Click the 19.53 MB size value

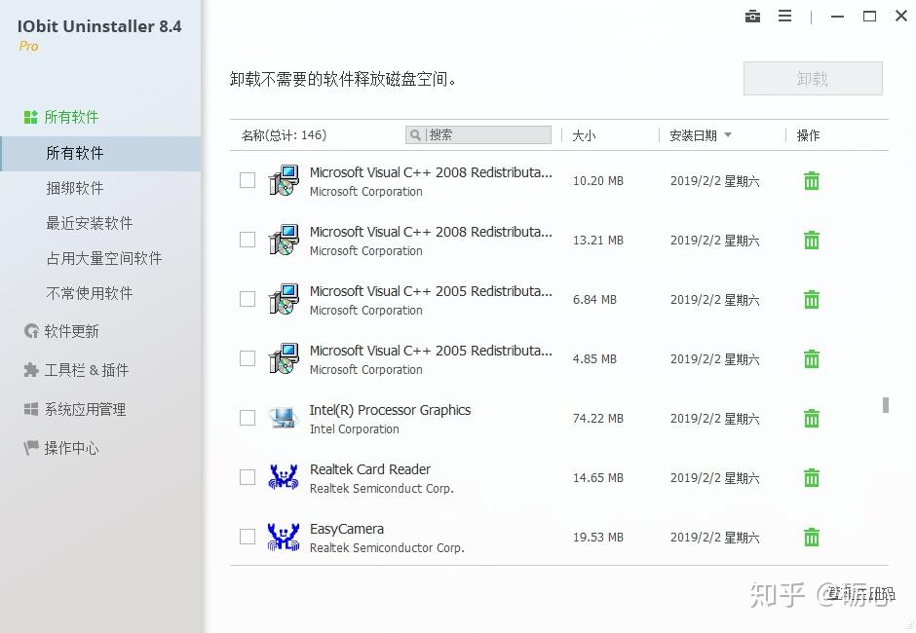point(597,537)
